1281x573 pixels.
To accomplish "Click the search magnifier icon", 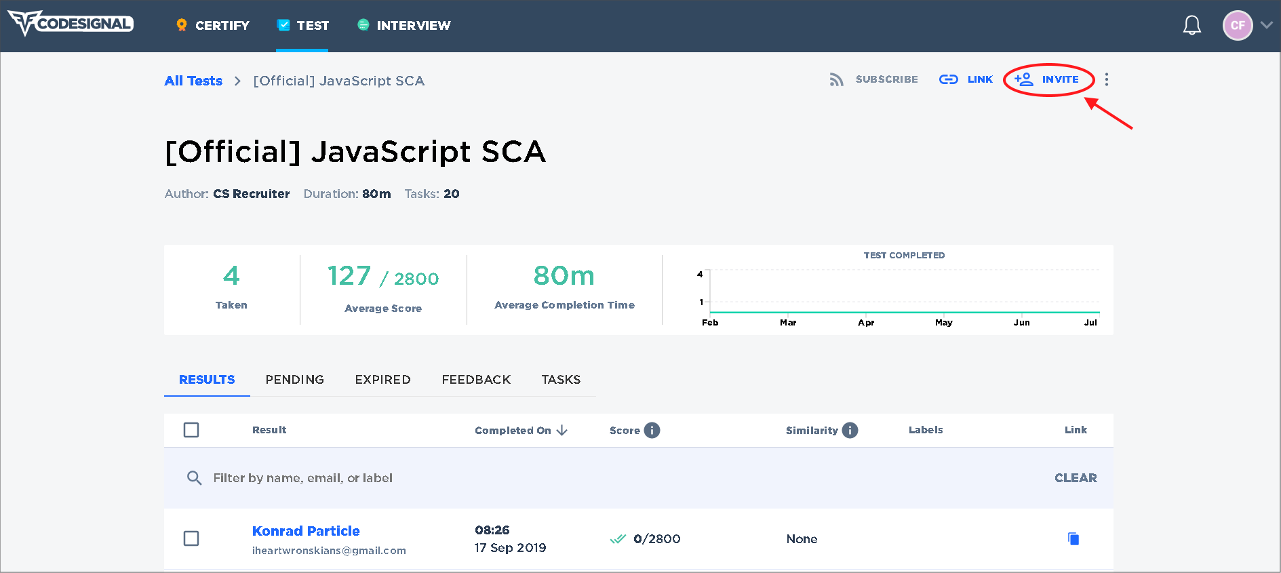I will tap(194, 478).
